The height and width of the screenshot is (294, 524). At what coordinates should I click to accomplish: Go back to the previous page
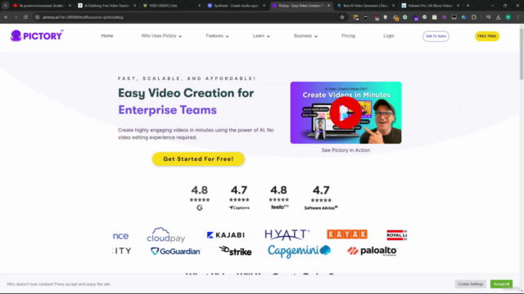tap(6, 17)
